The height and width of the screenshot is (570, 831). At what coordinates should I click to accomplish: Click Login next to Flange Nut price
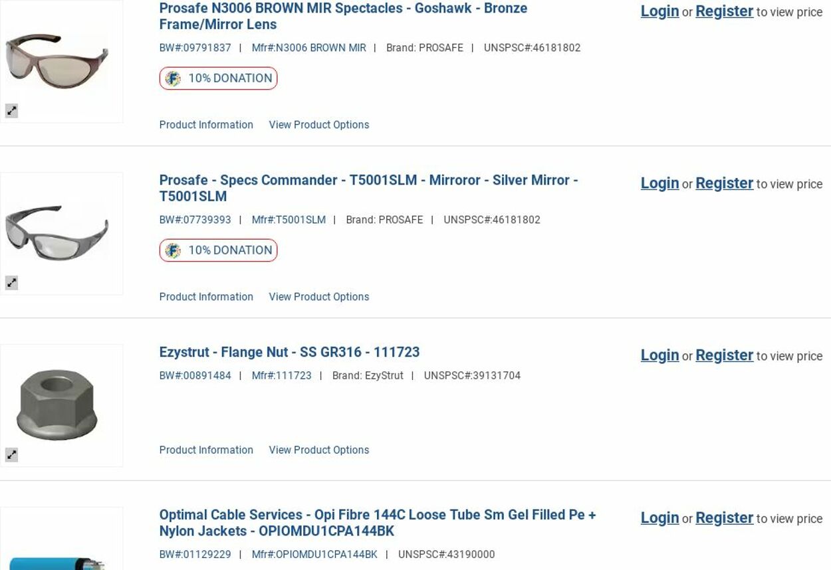point(659,355)
